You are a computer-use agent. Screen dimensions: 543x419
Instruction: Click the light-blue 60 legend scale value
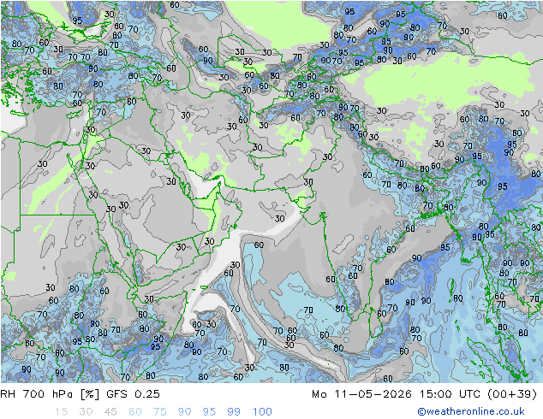coord(135,412)
